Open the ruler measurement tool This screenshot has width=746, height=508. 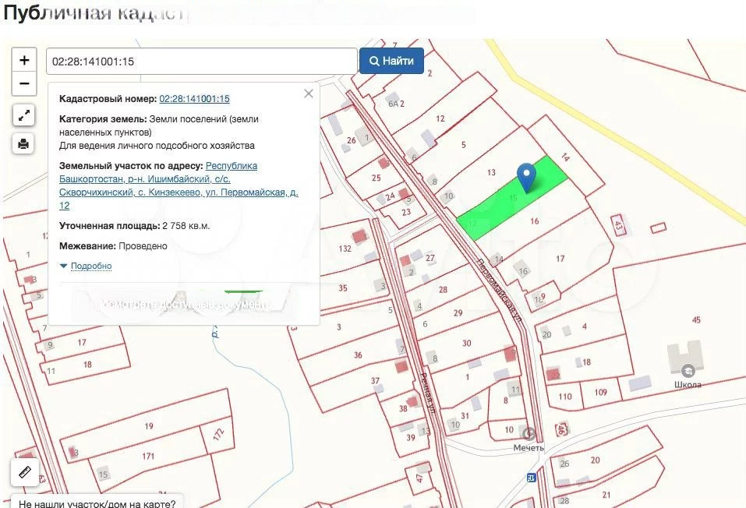(25, 472)
